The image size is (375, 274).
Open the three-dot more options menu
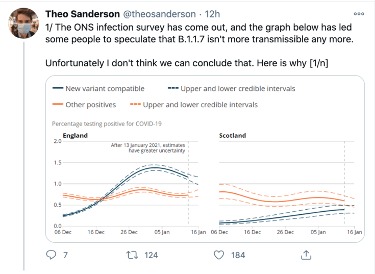coord(359,14)
